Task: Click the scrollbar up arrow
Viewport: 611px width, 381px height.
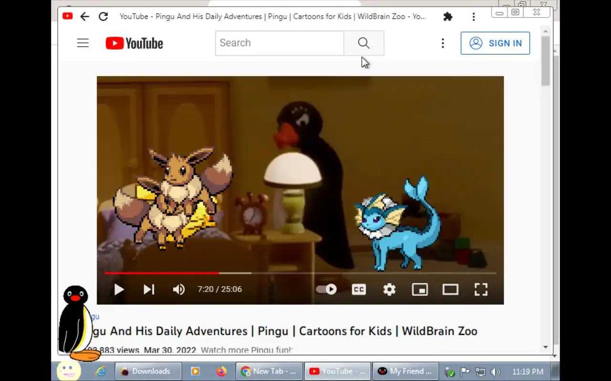Action: click(x=546, y=31)
